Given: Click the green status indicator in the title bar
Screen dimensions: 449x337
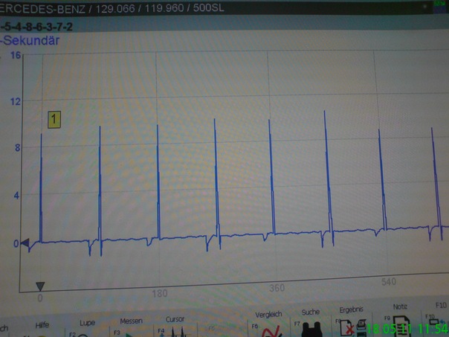Looking at the screenshot, I should [438, 3].
